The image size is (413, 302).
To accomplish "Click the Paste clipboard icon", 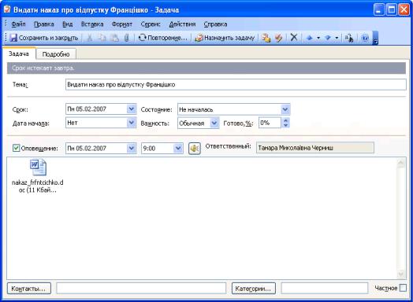I will [114, 38].
